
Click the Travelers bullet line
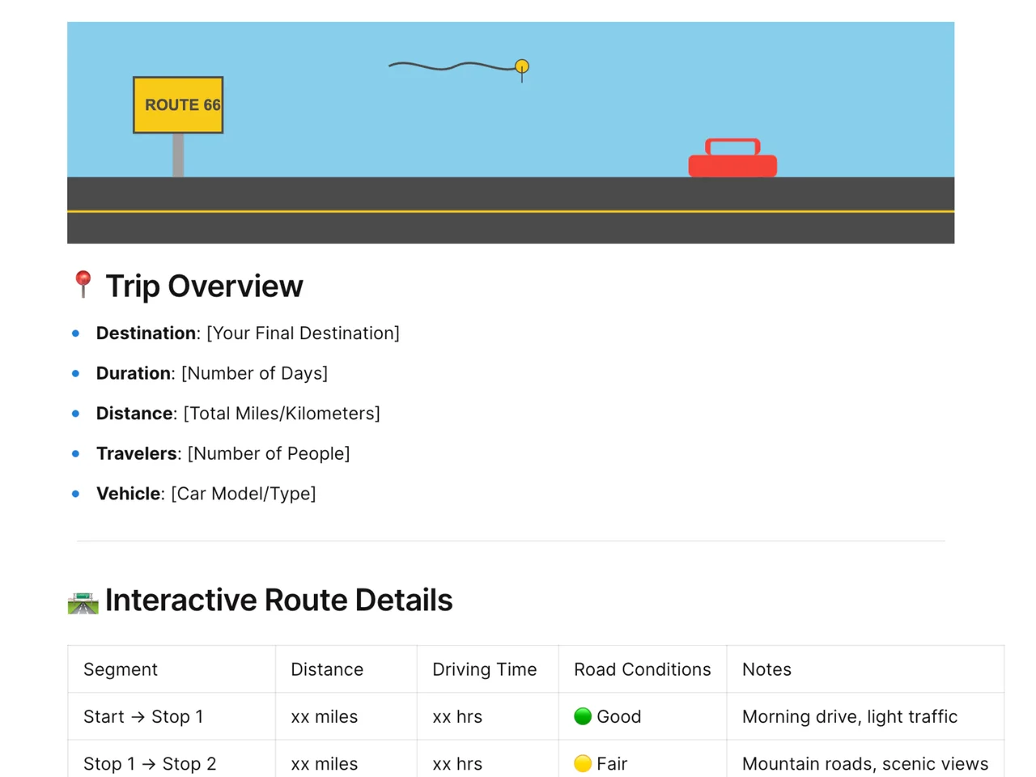pyautogui.click(x=223, y=453)
